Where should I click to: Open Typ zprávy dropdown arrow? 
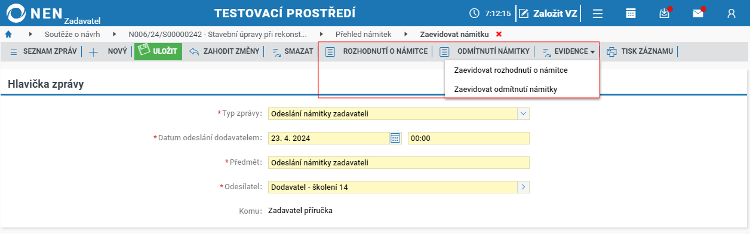pyautogui.click(x=523, y=113)
